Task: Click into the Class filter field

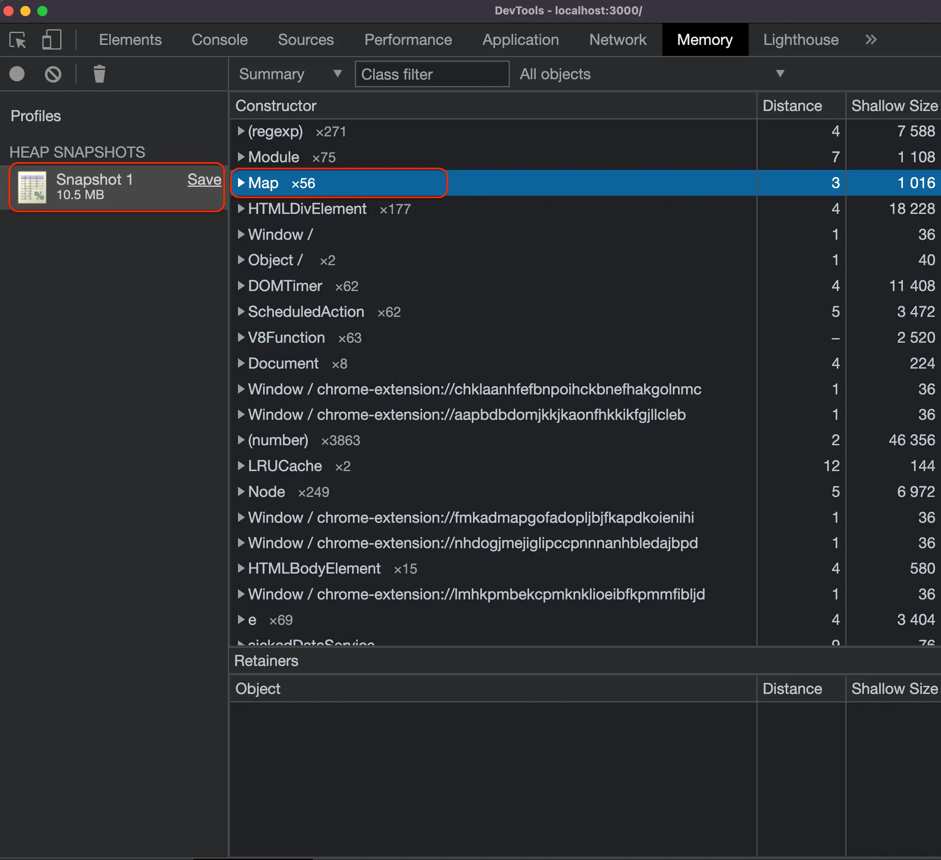Action: 432,74
